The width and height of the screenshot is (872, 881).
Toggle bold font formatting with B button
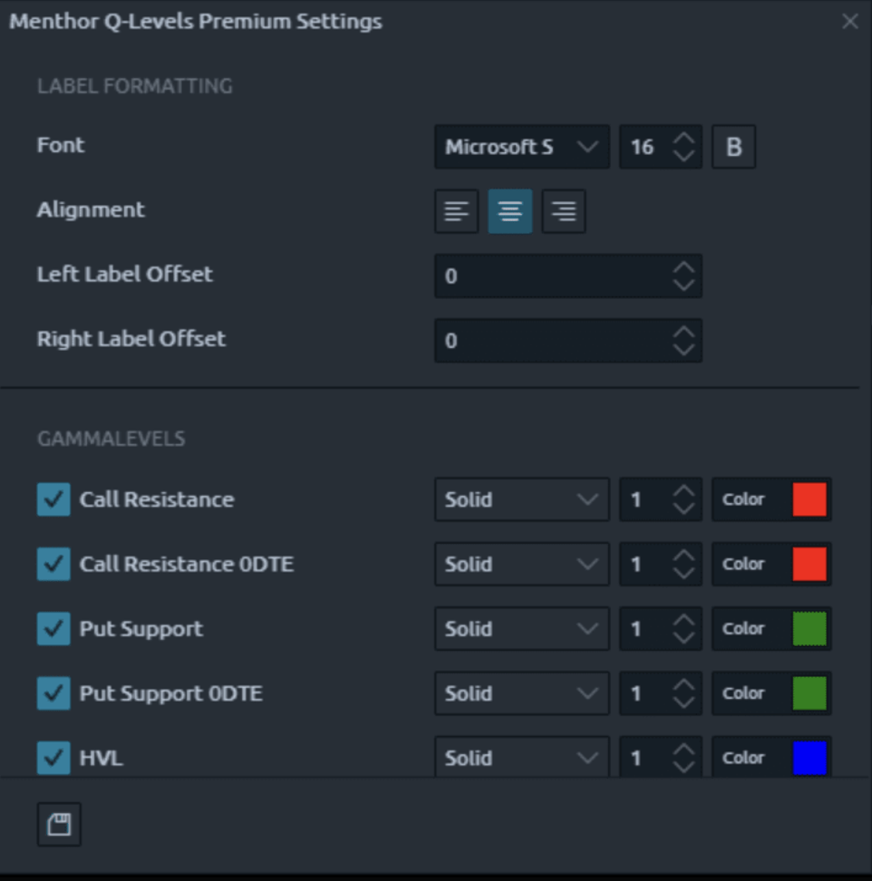point(734,146)
